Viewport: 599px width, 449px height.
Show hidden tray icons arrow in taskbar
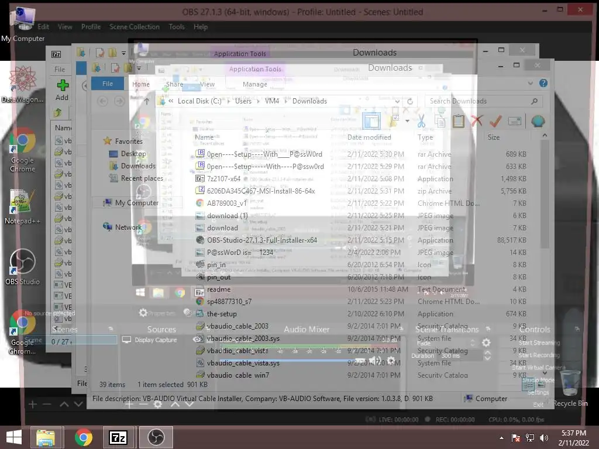pos(501,438)
